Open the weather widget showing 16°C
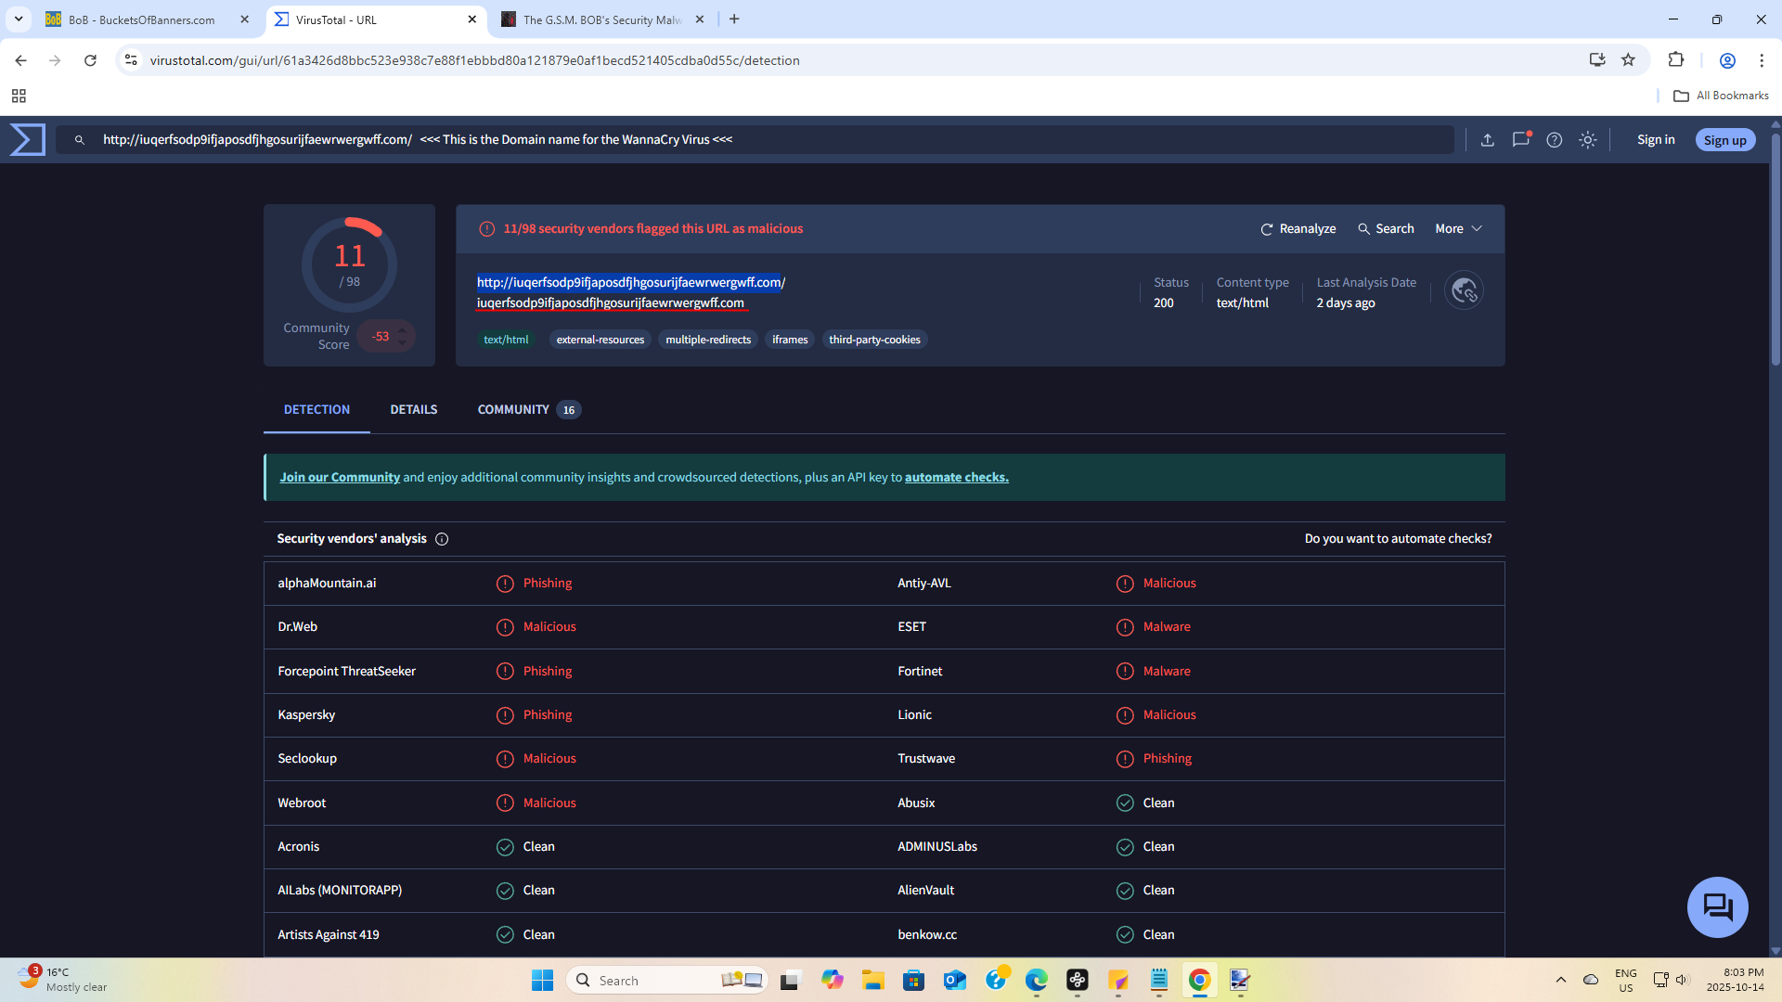 pyautogui.click(x=63, y=980)
